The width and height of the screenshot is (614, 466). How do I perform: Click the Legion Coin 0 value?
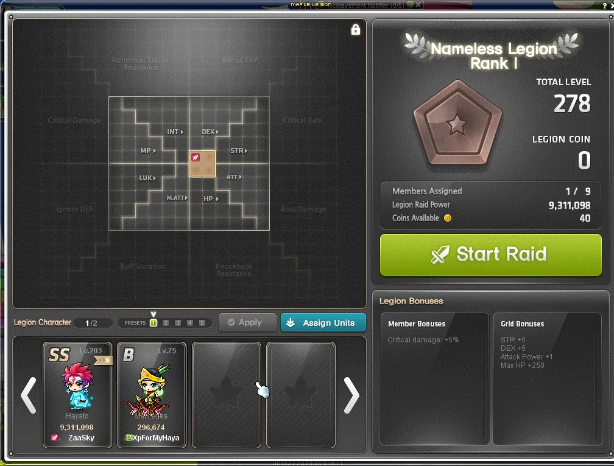click(x=584, y=160)
